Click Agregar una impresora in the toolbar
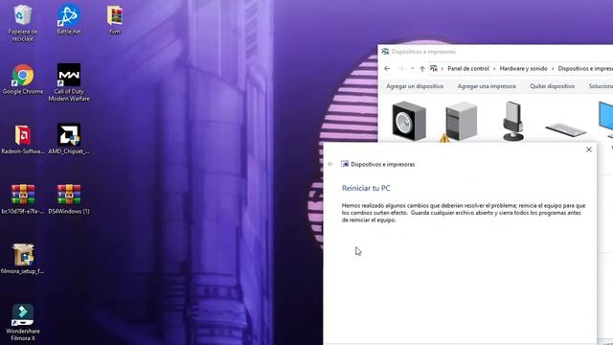This screenshot has height=345, width=613. coord(487,86)
